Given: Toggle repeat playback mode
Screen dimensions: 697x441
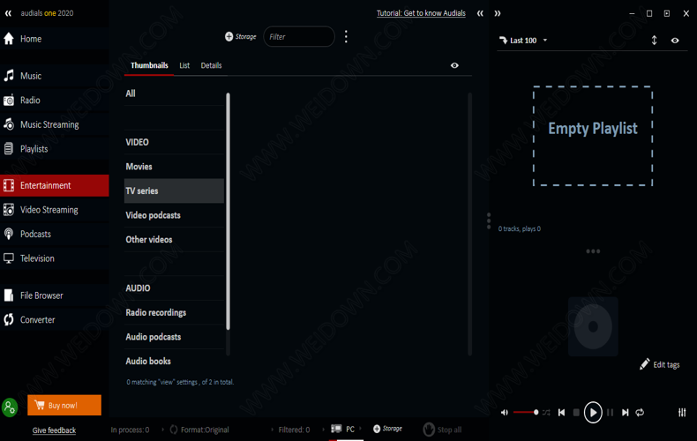Looking at the screenshot, I should tap(640, 412).
